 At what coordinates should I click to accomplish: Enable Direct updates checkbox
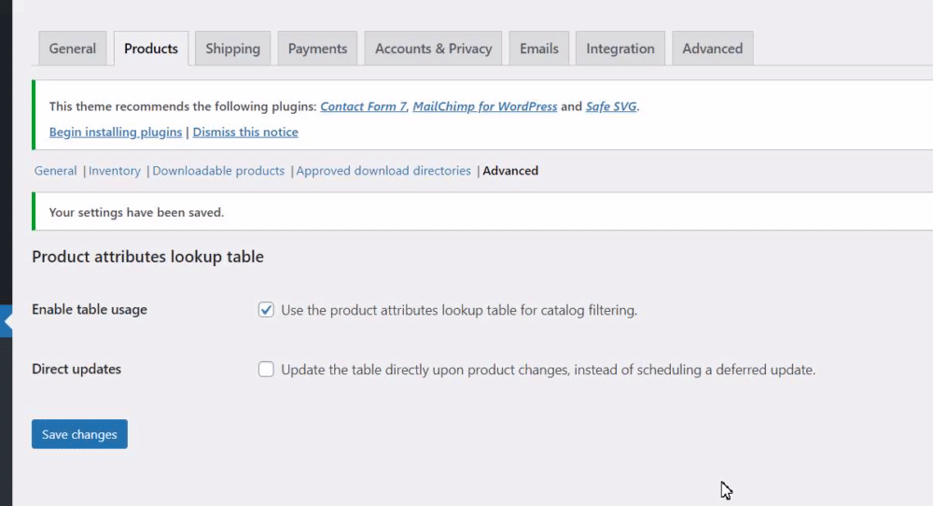point(266,369)
